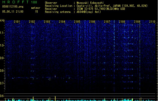The width and height of the screenshot is (158, 101).
Task: Click the meteor label
Action: (36, 8)
